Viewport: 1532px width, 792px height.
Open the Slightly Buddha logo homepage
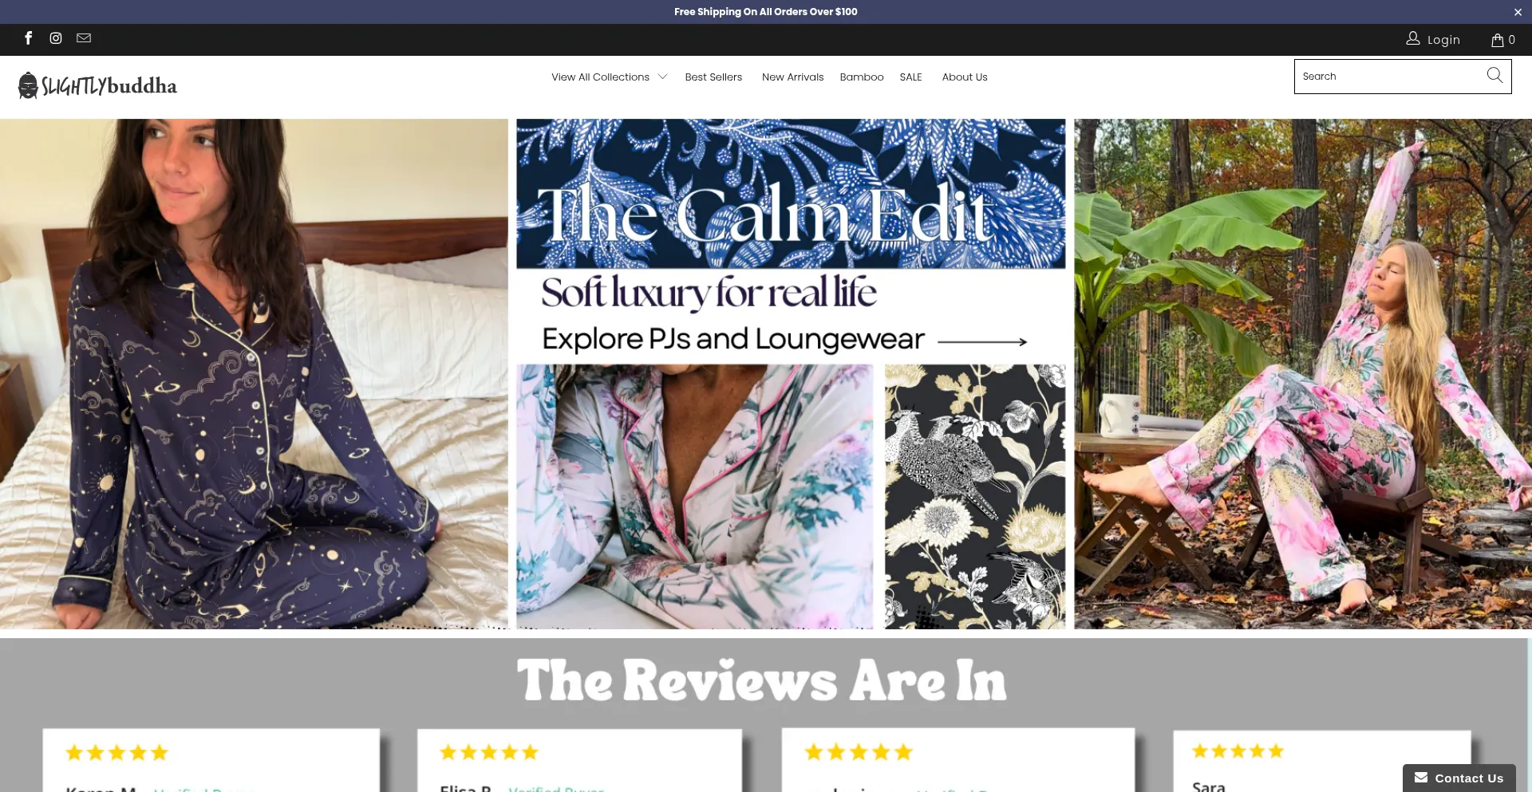click(97, 85)
